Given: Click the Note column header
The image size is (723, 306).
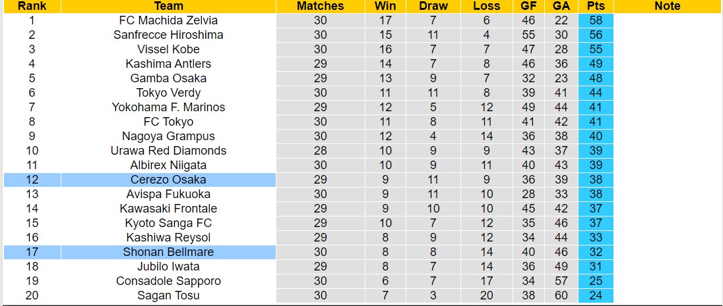Looking at the screenshot, I should [667, 6].
